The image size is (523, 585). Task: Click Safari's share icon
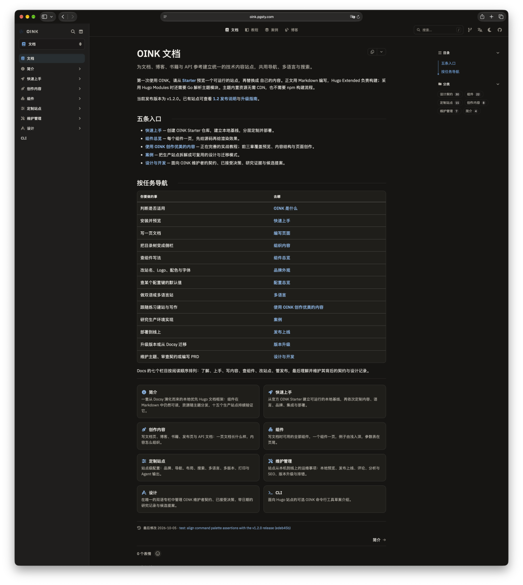(482, 16)
